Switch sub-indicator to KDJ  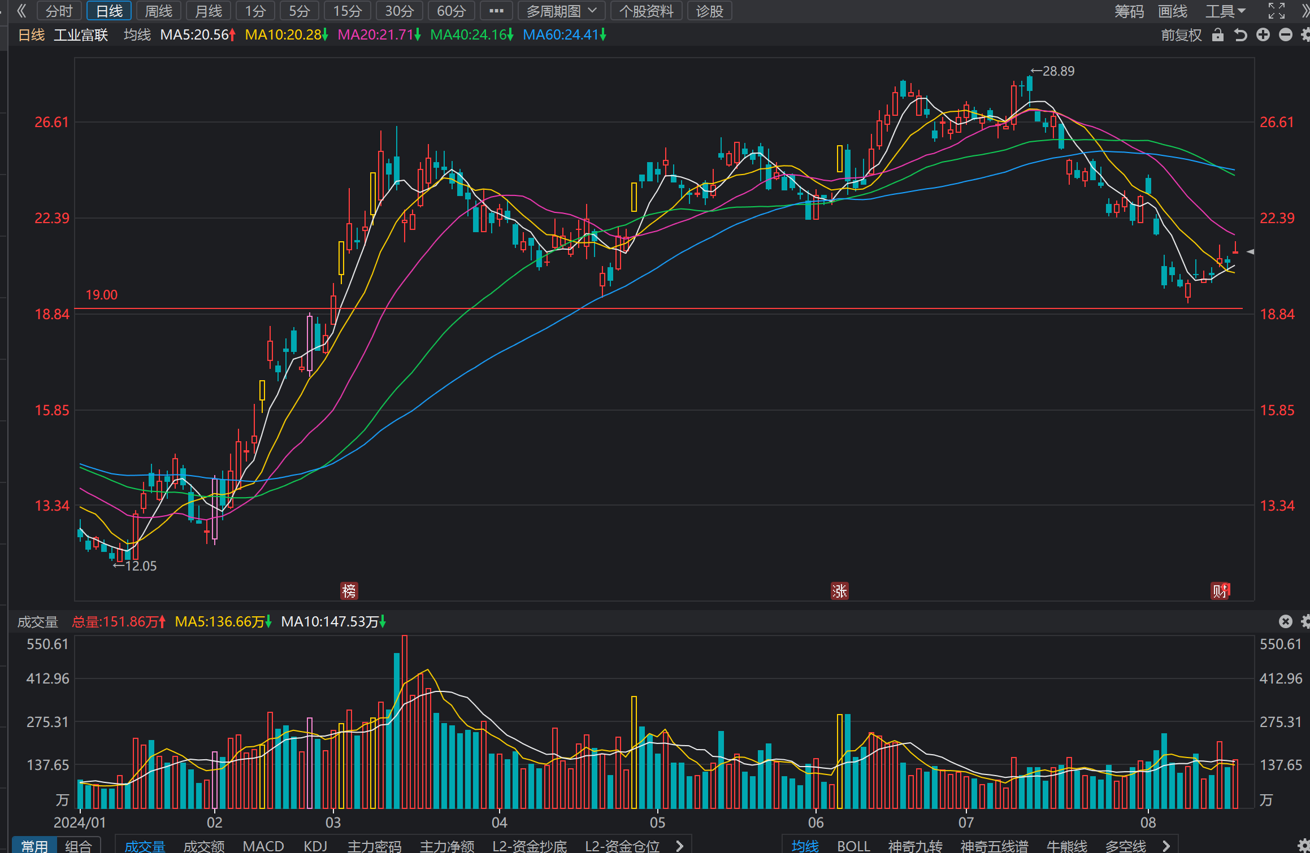[x=315, y=846]
